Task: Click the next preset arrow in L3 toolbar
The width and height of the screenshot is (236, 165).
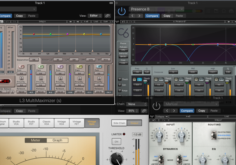Action: tap(78, 22)
